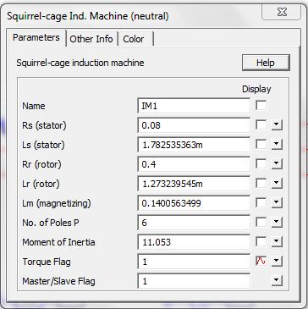Viewport: 308px width, 309px height.
Task: Toggle display checkbox for Rs (stator)
Action: coord(261,125)
